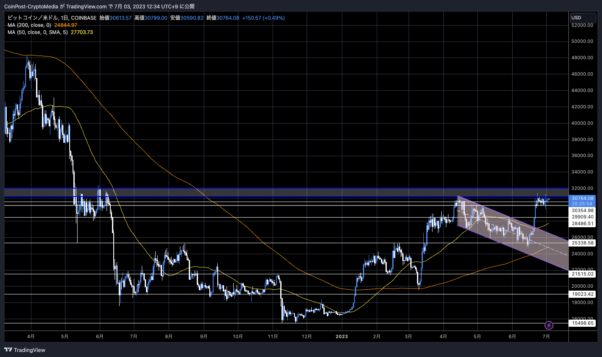The height and width of the screenshot is (357, 602).
Task: Click the 38000.00 price axis label
Action: click(582, 139)
